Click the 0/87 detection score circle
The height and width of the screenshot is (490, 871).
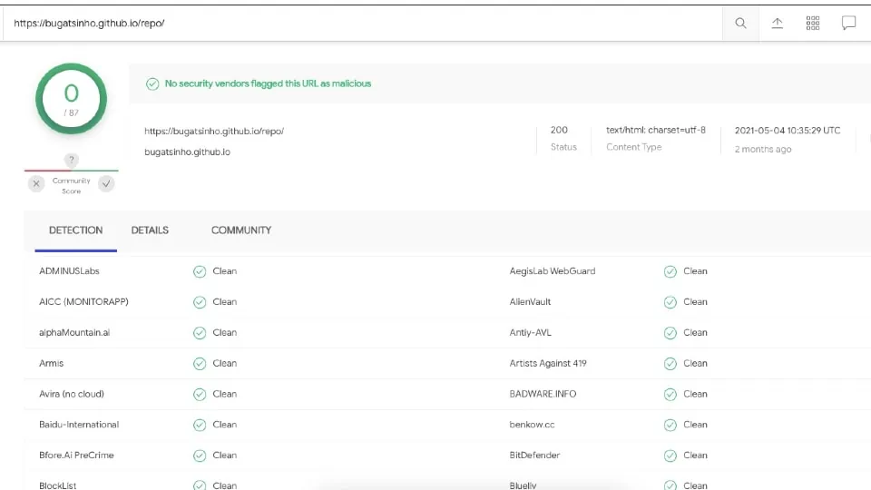(x=71, y=99)
